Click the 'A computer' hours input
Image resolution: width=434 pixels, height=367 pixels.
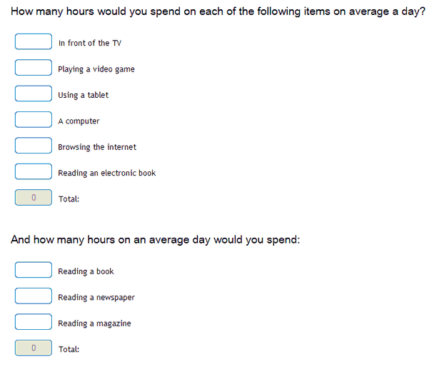(x=34, y=119)
